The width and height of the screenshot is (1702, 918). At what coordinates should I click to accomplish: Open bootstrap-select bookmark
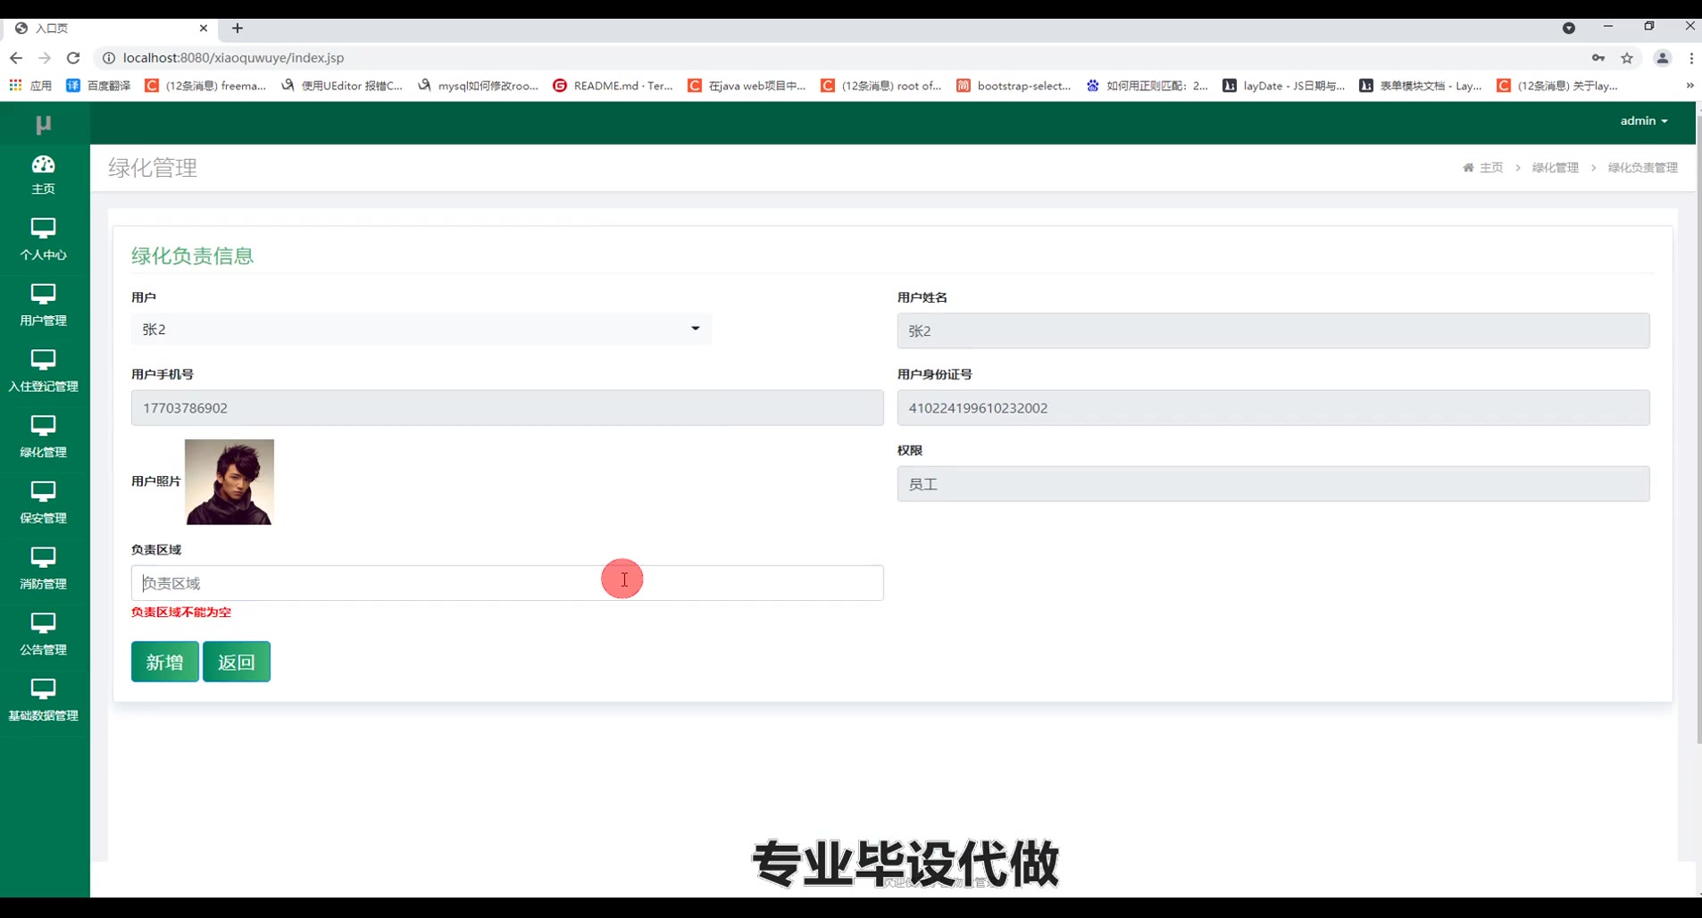click(x=1014, y=86)
